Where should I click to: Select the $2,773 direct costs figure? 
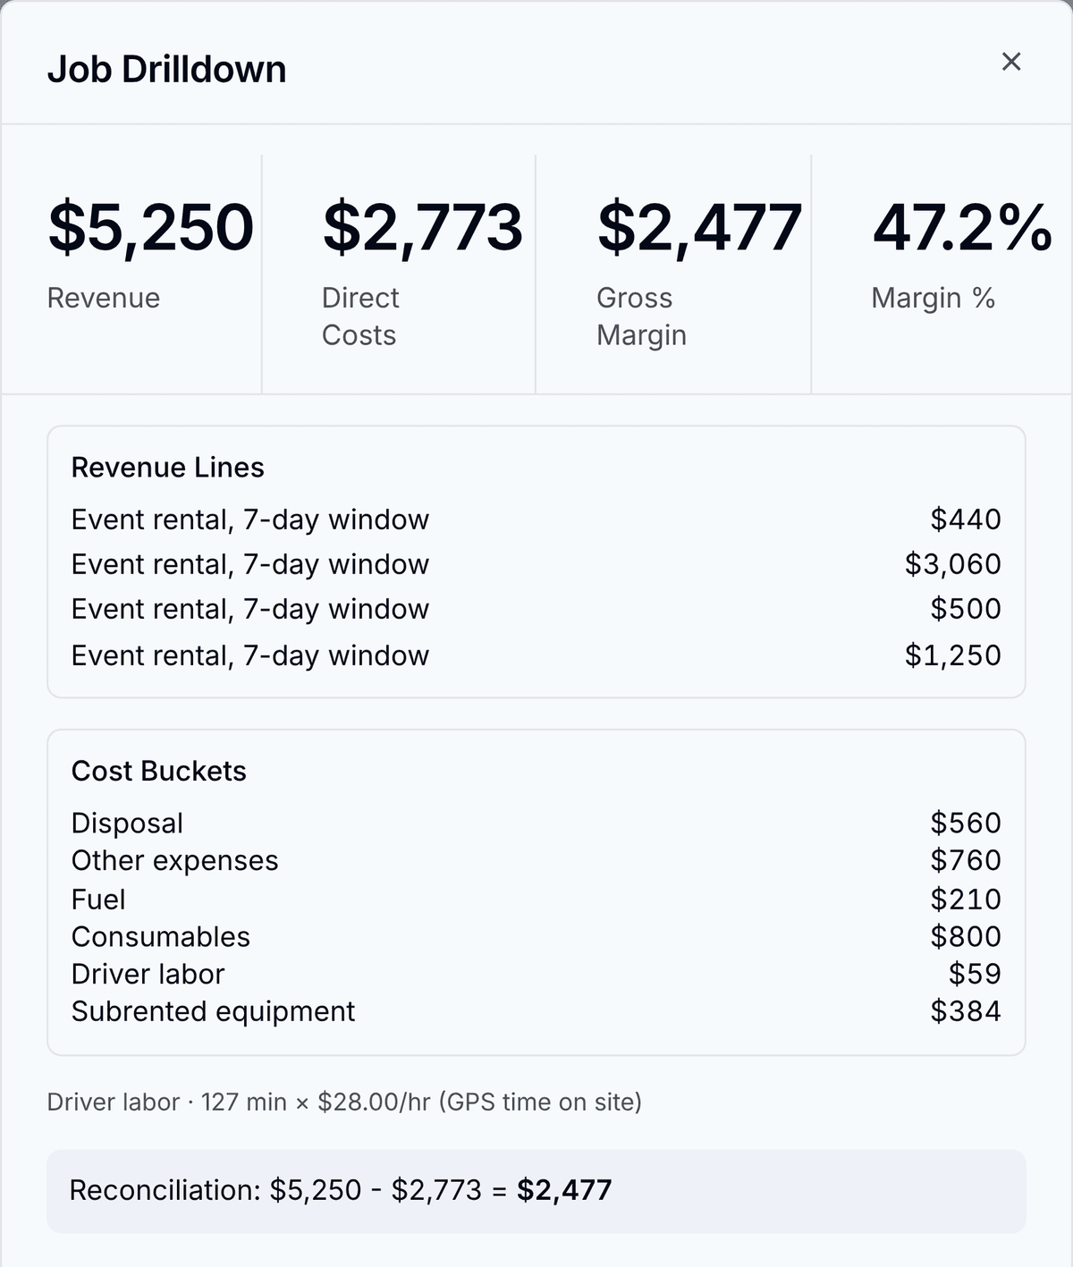(423, 227)
